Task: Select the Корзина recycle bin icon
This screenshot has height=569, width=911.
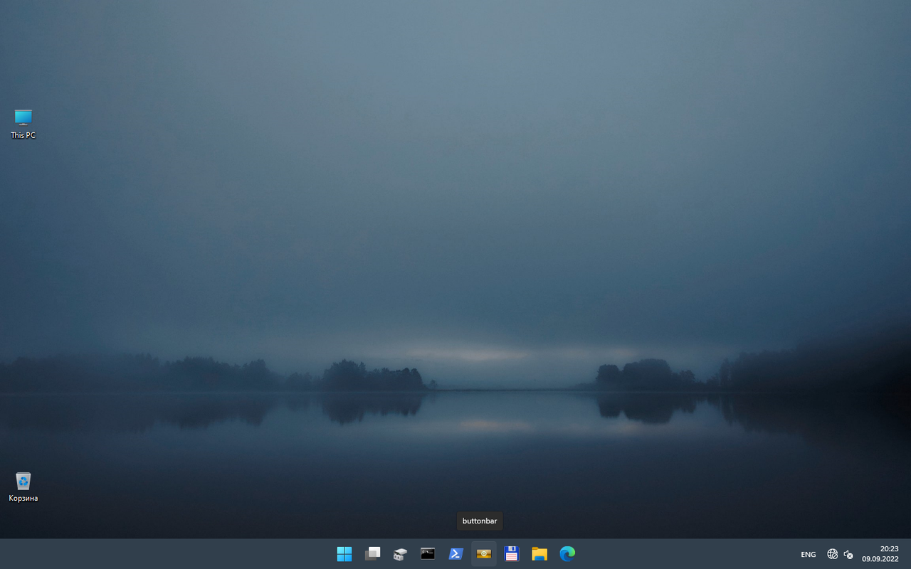Action: [23, 487]
